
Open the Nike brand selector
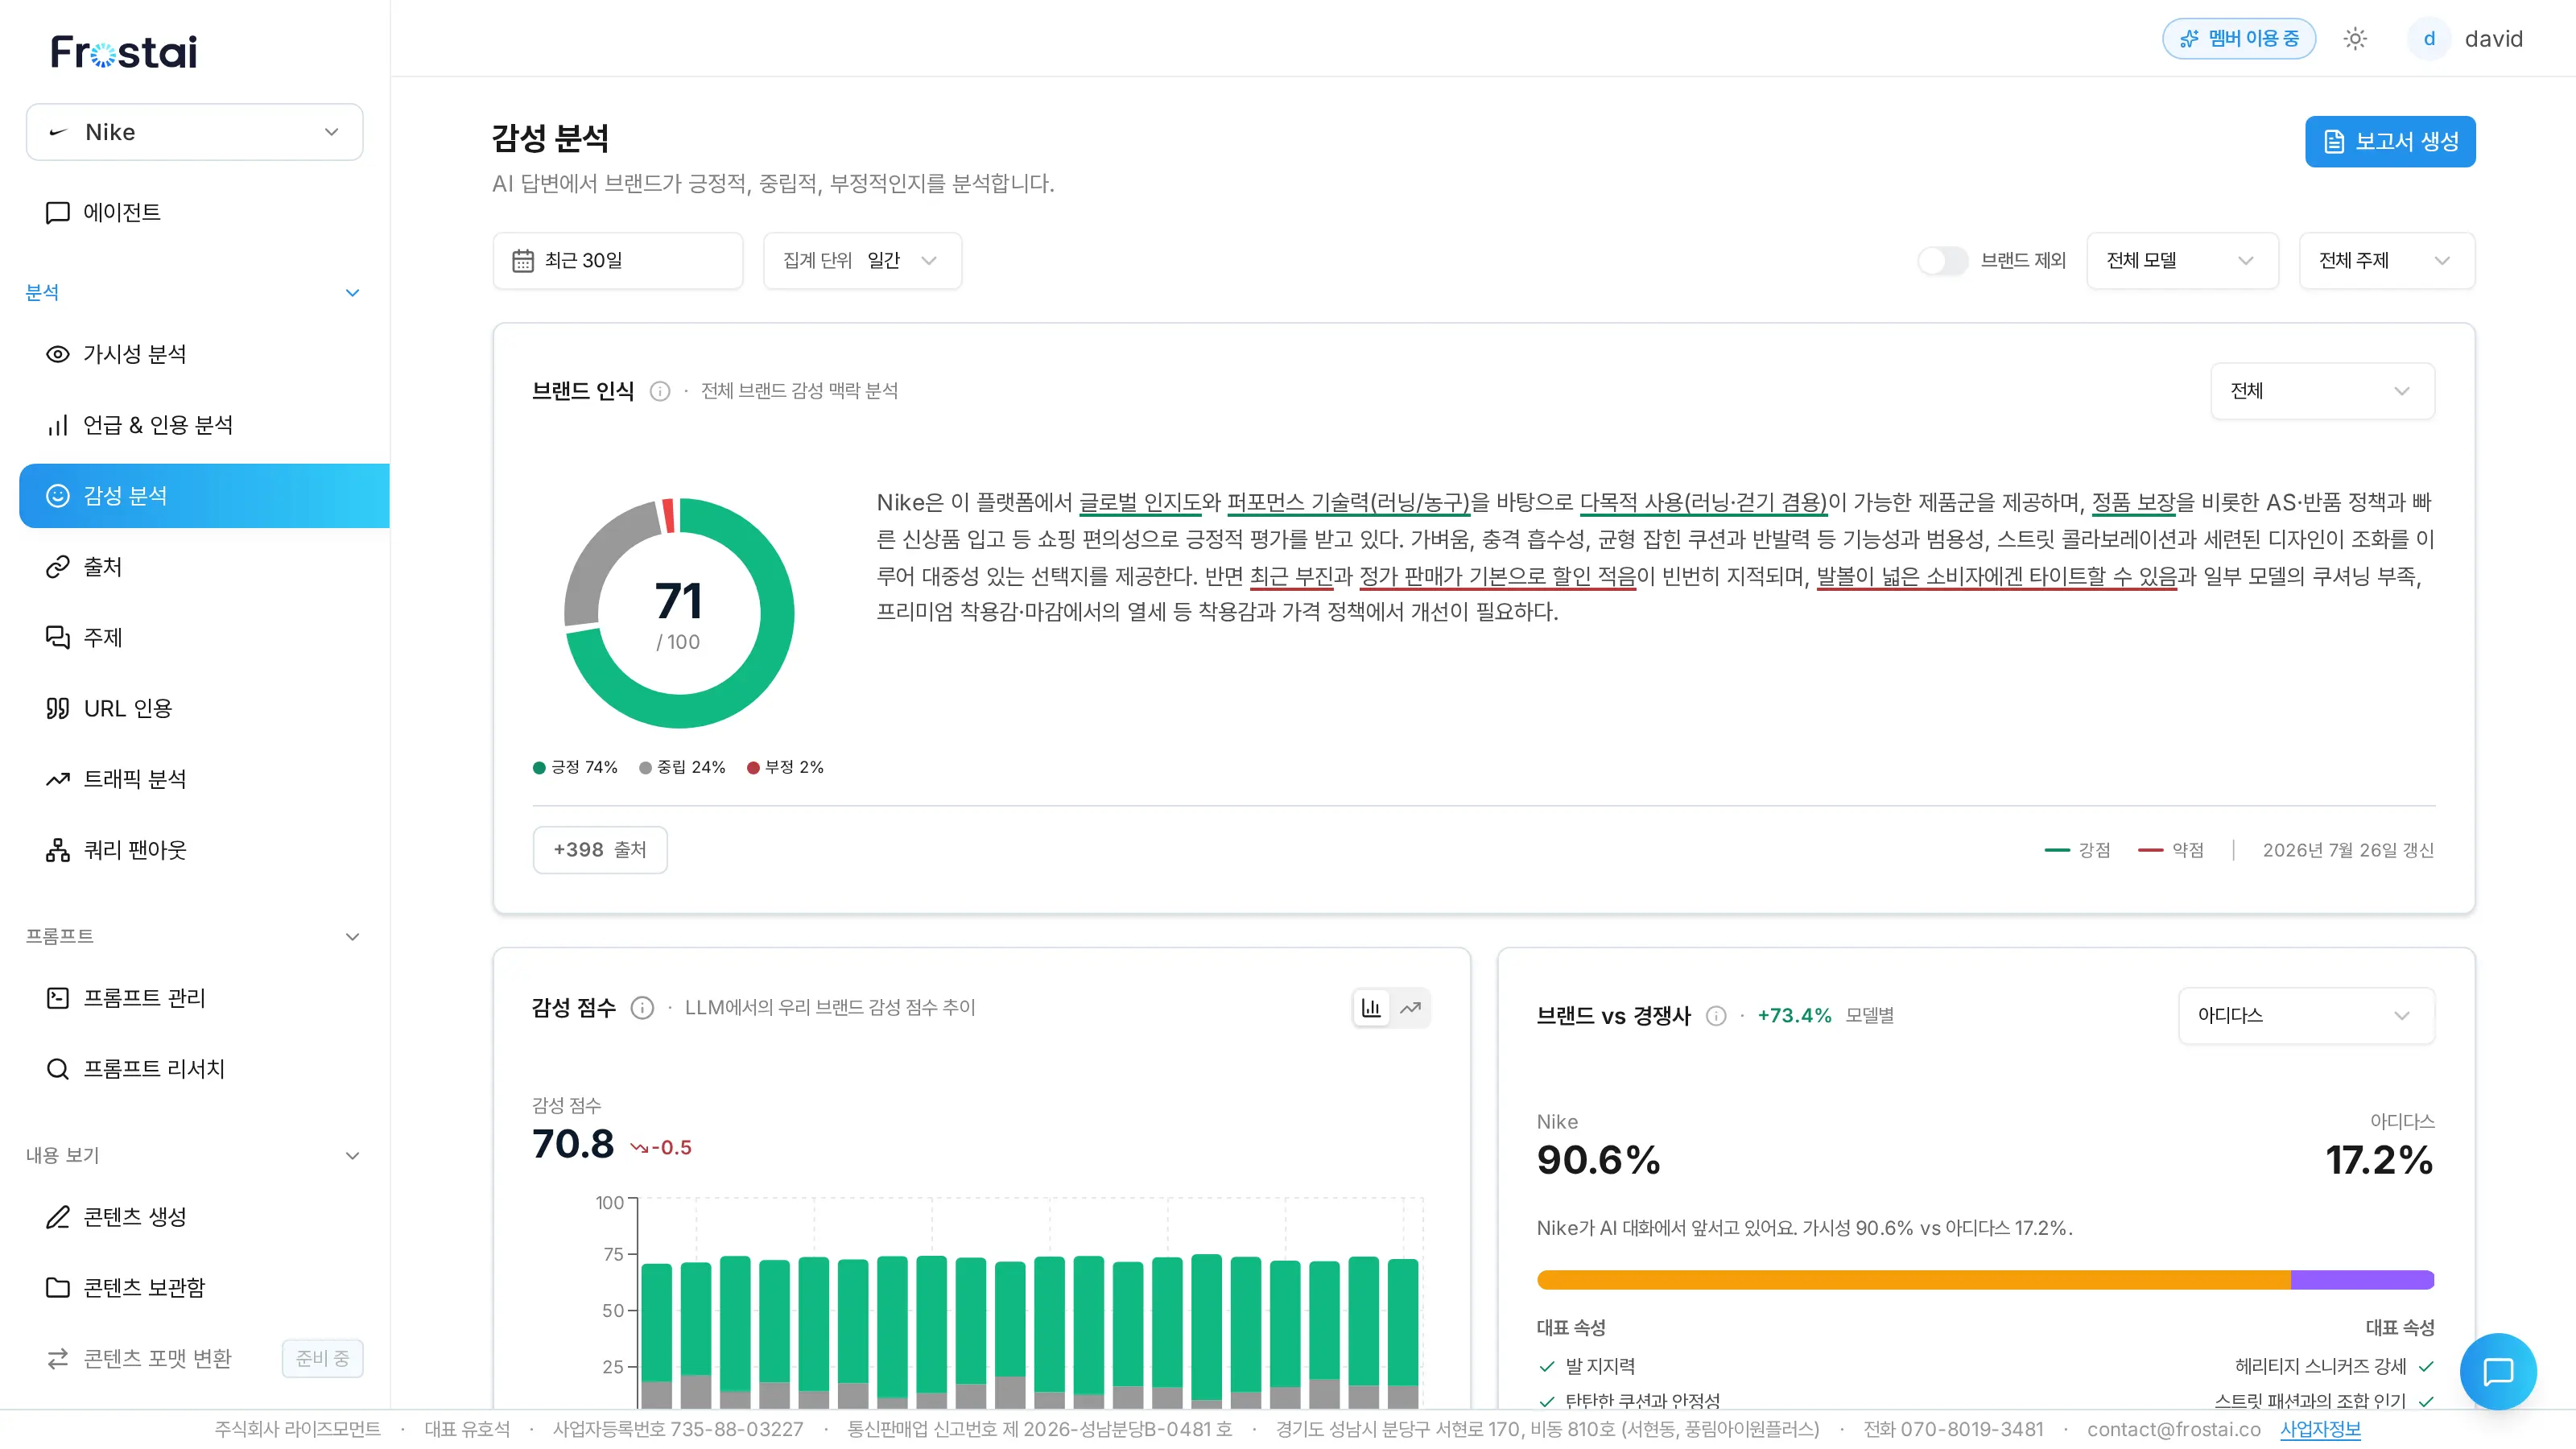point(195,132)
